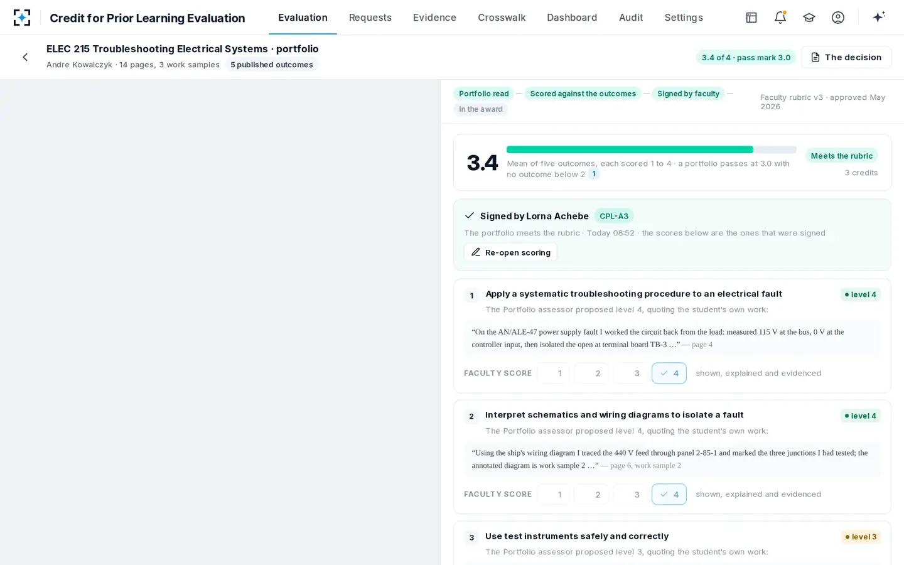
Task: Go back with the left chevron
Action: (25, 57)
